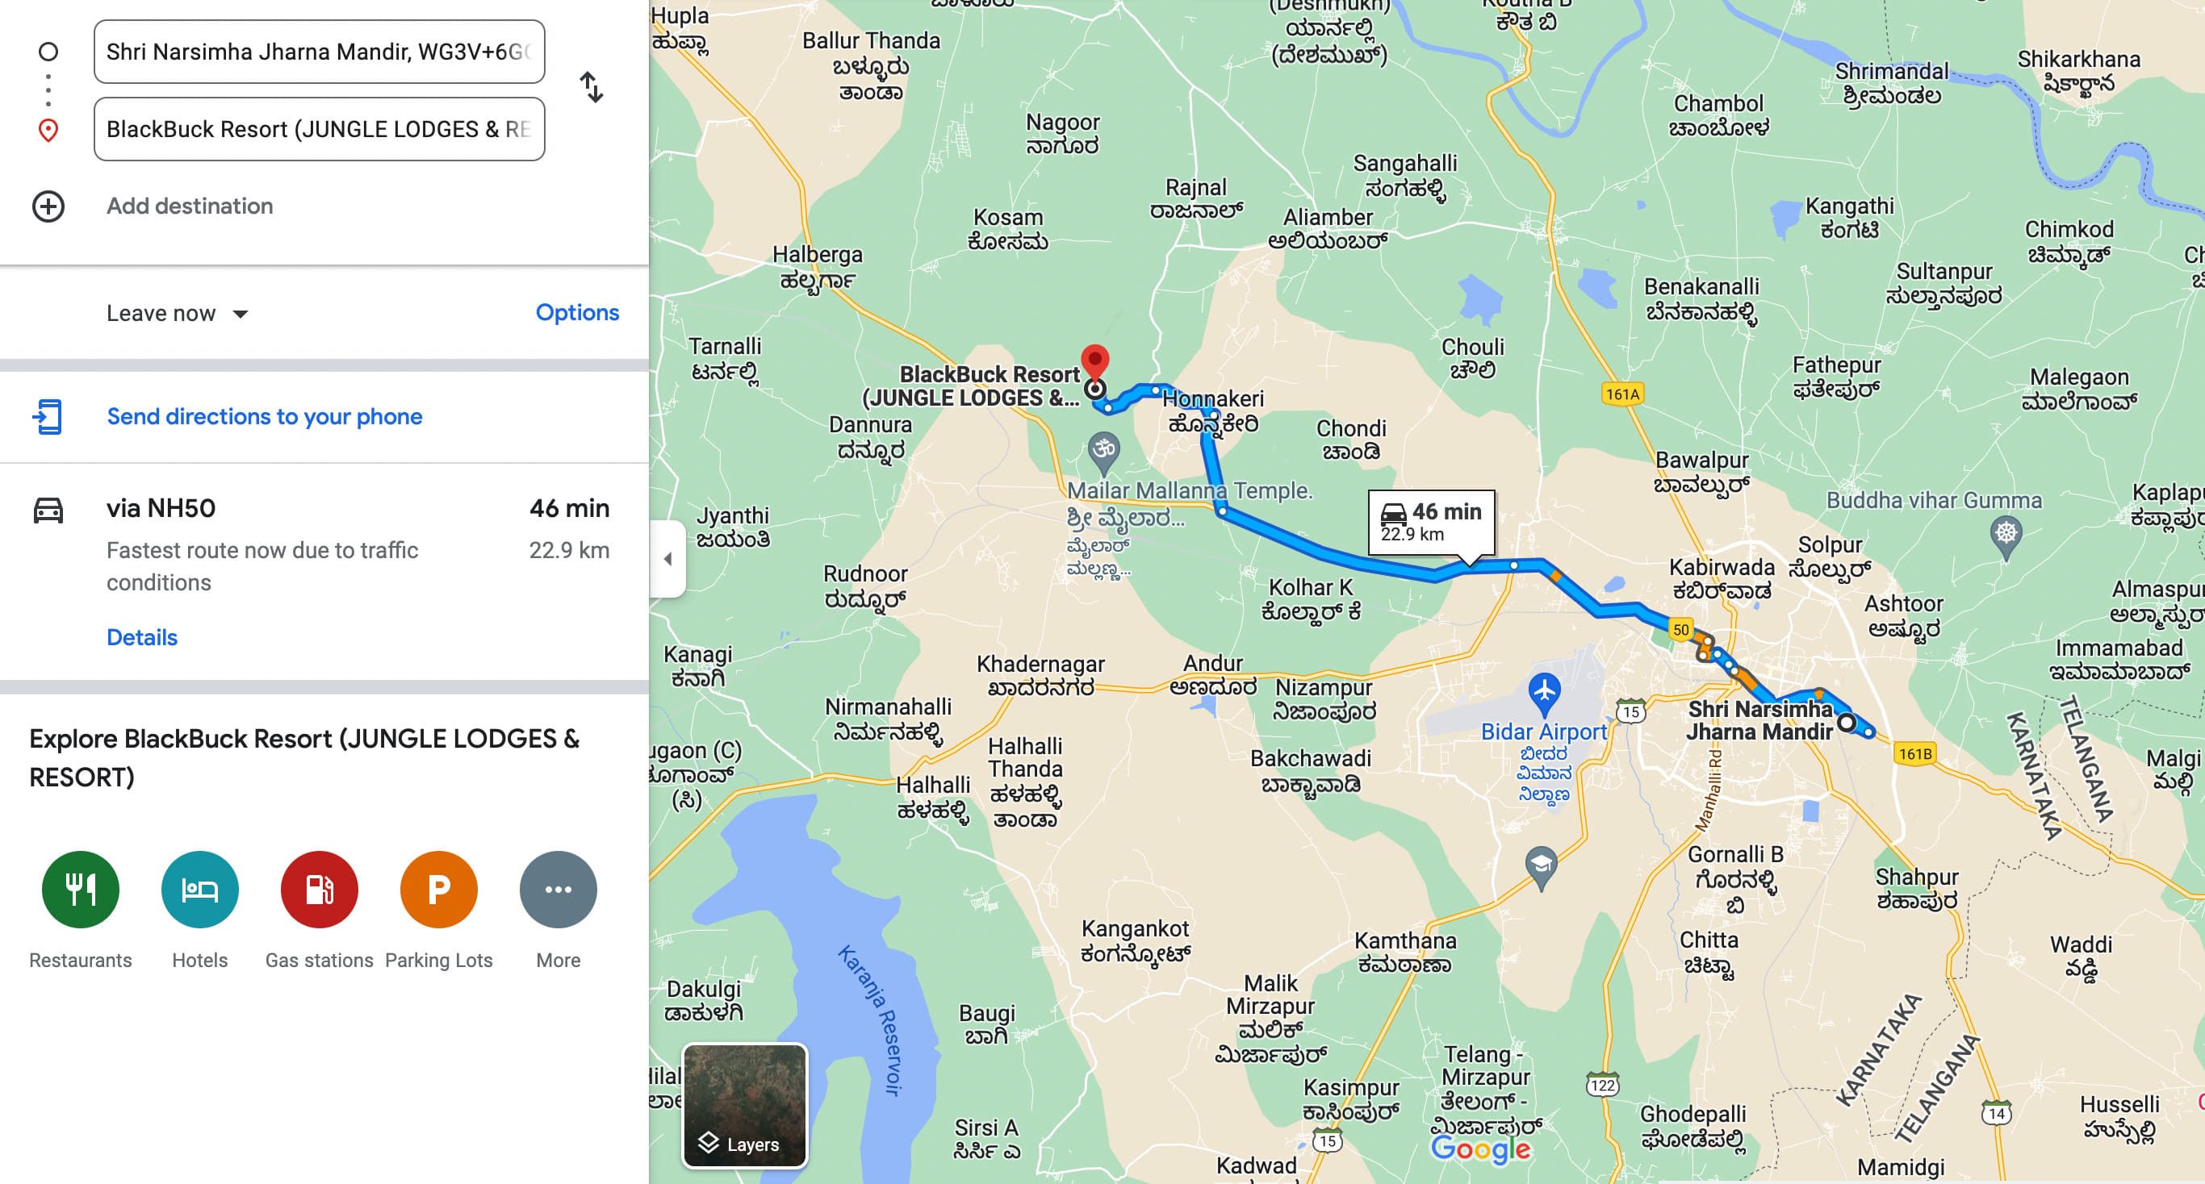
Task: Open route Options
Action: click(x=577, y=312)
